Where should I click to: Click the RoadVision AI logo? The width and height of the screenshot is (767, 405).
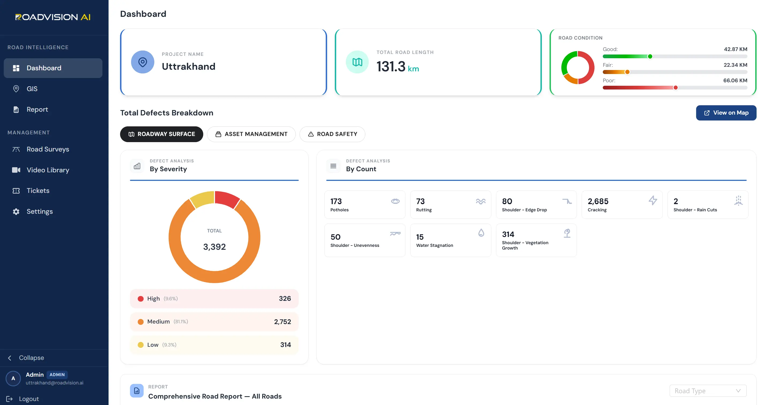coord(53,17)
